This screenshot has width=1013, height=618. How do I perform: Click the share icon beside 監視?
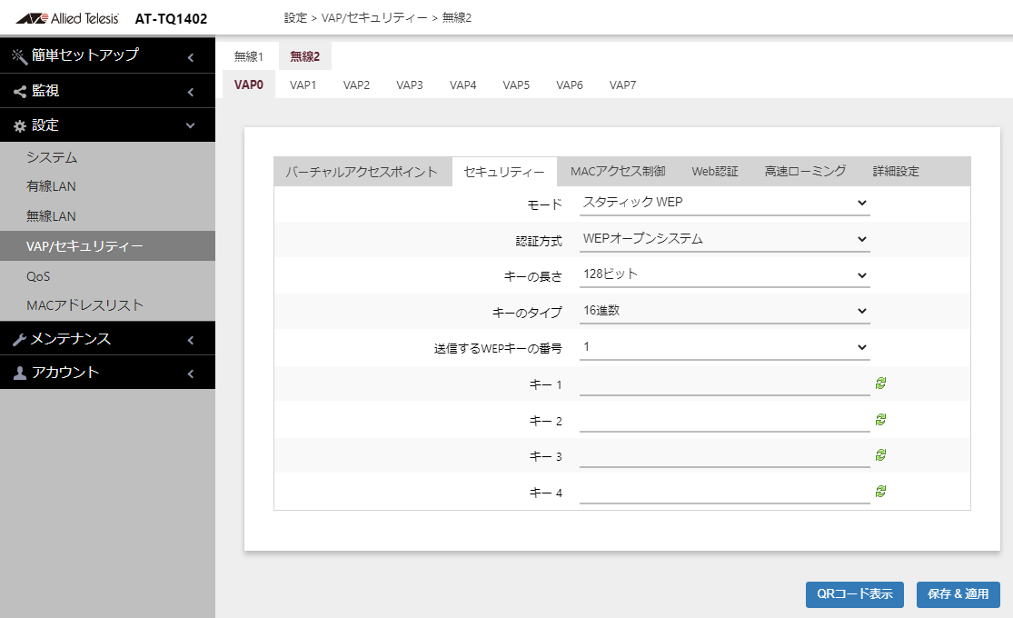20,91
